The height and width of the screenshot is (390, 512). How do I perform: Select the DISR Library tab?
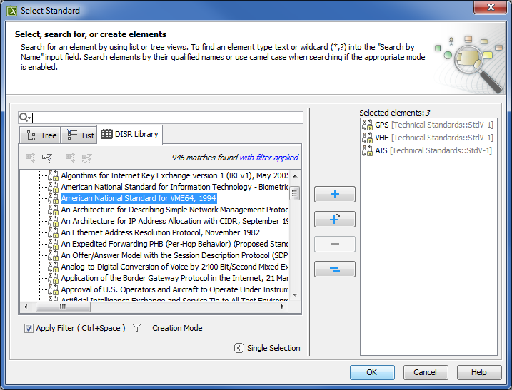point(130,134)
